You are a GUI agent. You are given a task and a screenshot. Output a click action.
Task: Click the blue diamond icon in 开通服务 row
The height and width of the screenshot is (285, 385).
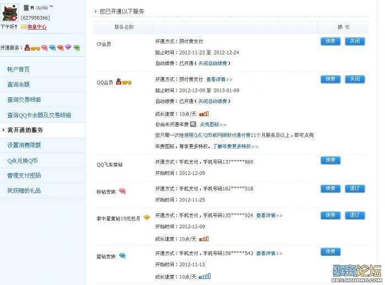click(x=52, y=48)
